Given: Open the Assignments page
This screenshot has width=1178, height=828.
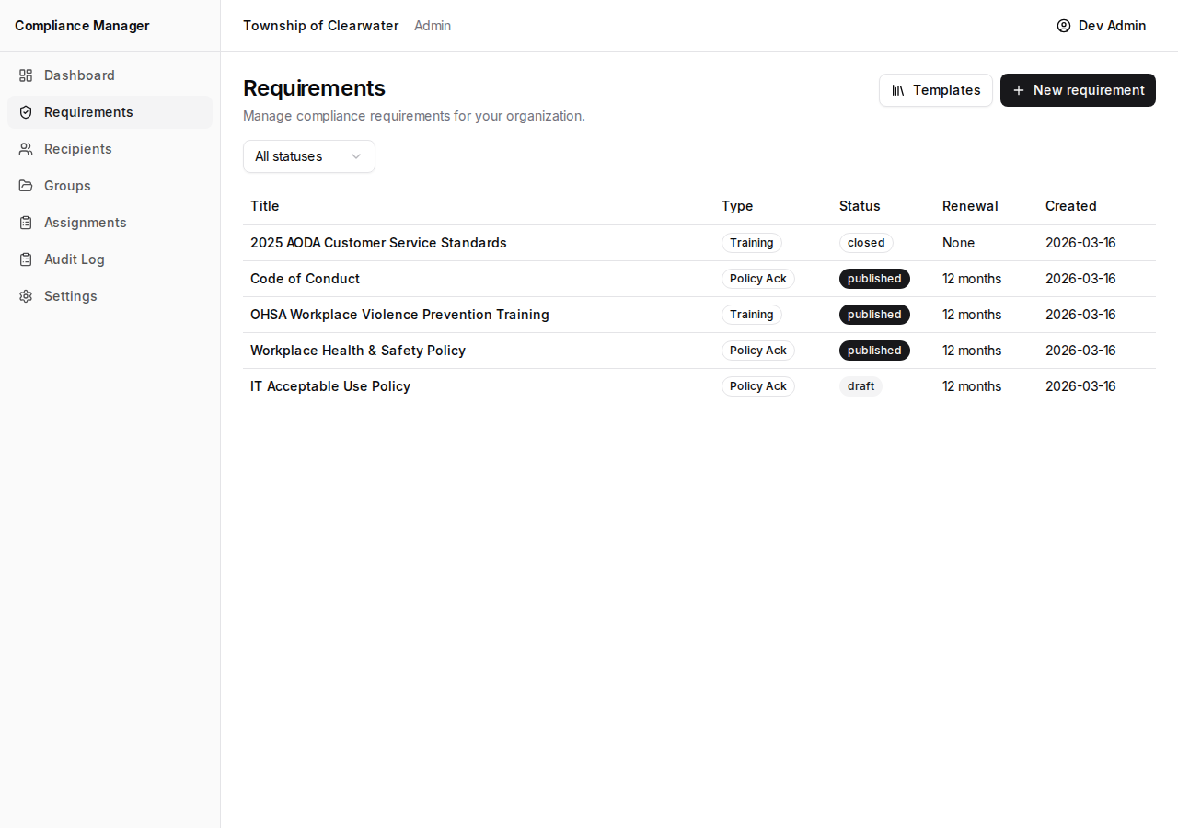Looking at the screenshot, I should [x=110, y=223].
